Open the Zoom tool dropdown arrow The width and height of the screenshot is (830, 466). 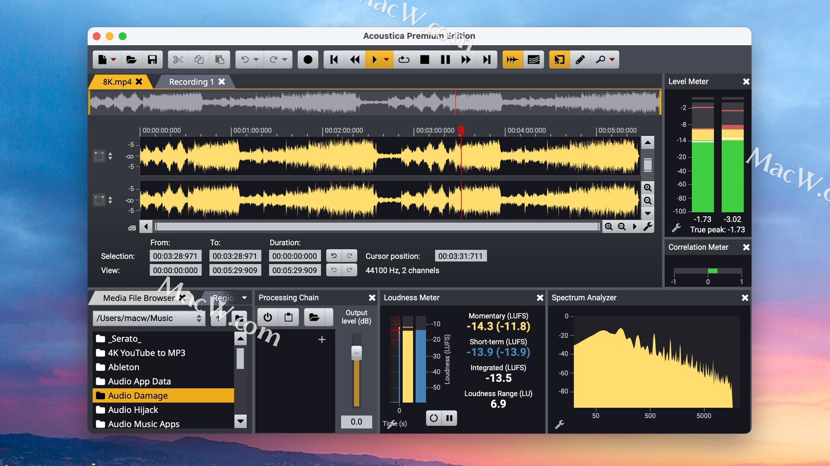pos(612,60)
